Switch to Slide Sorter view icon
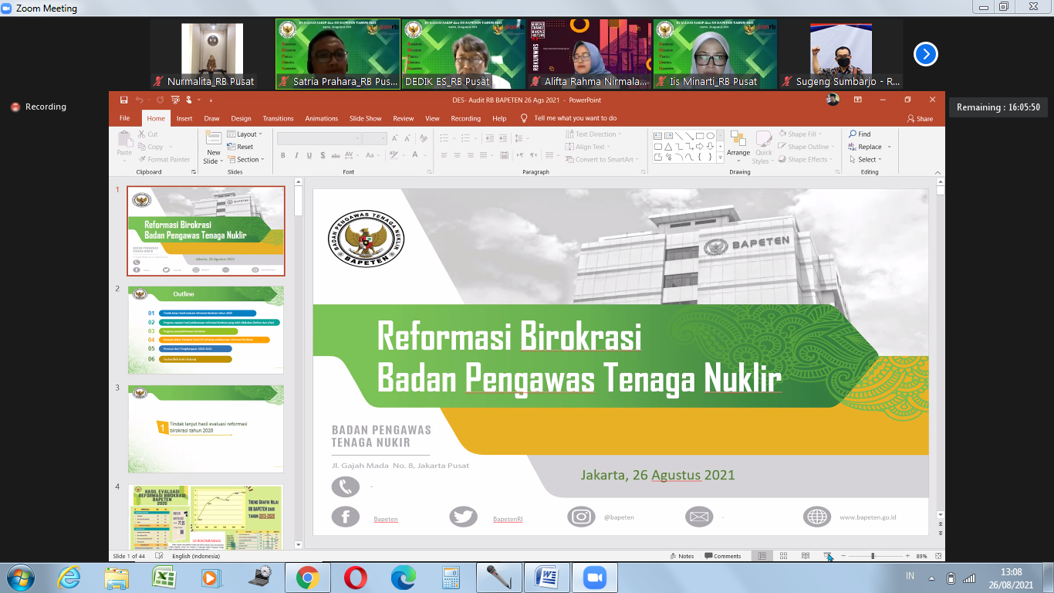This screenshot has height=593, width=1054. click(783, 556)
